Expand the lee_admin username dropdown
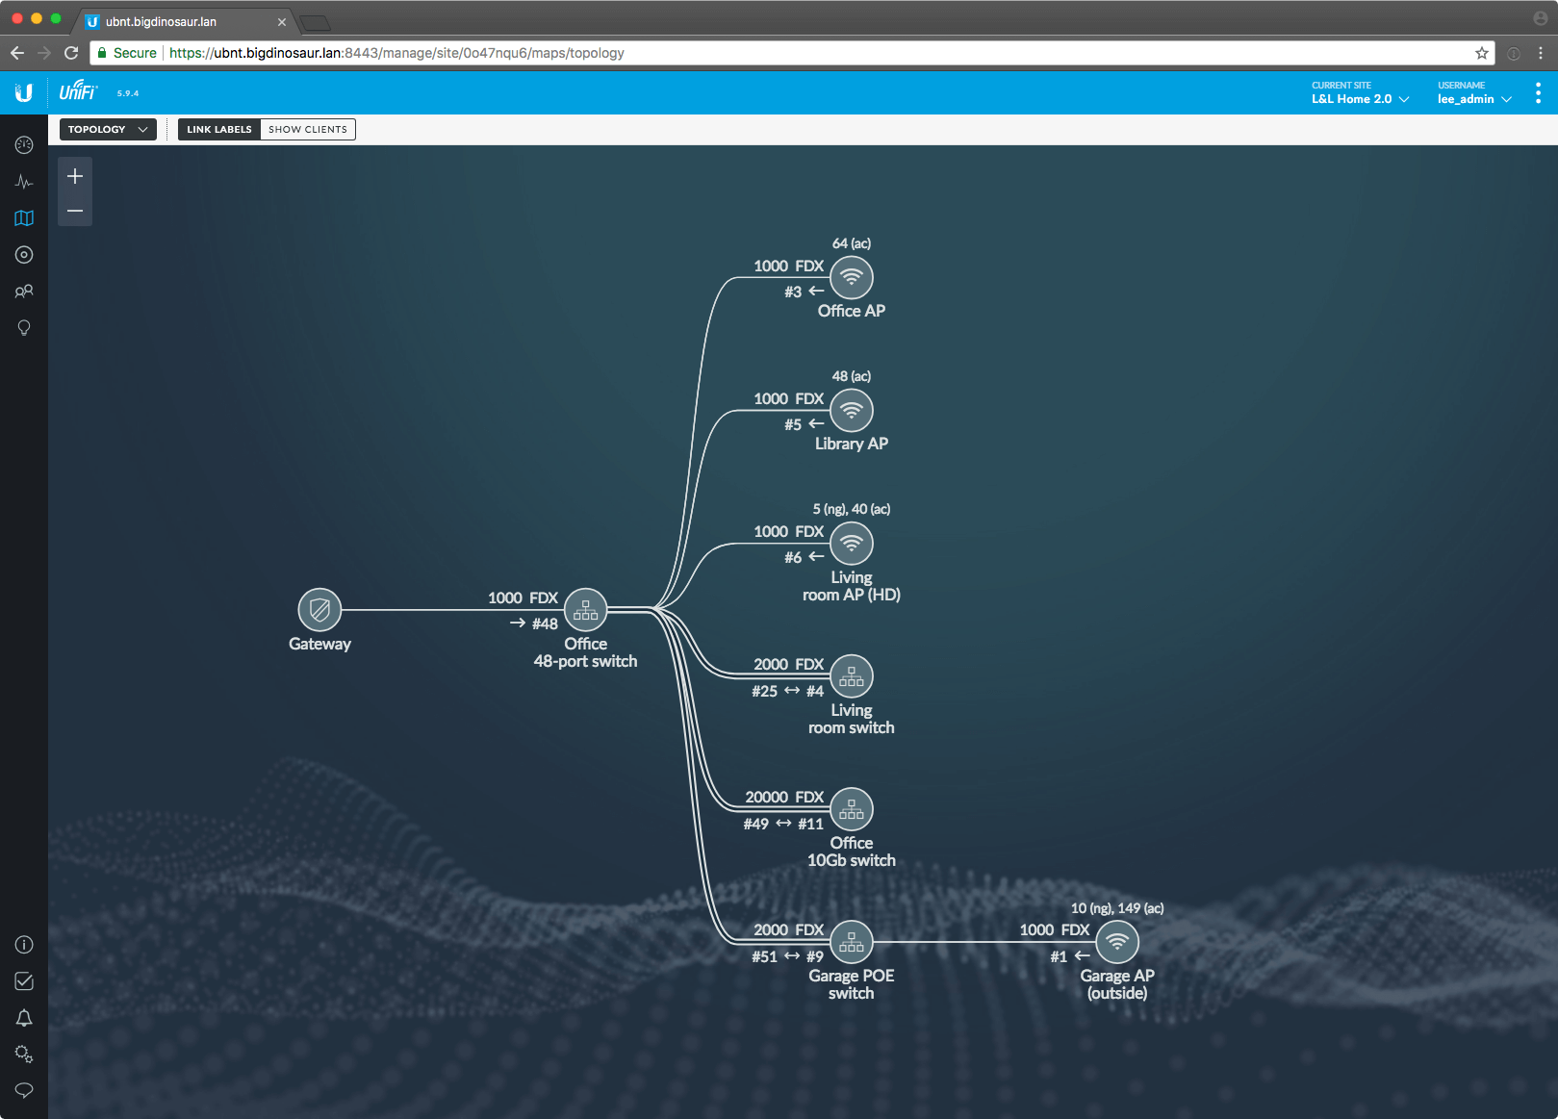 (x=1474, y=99)
